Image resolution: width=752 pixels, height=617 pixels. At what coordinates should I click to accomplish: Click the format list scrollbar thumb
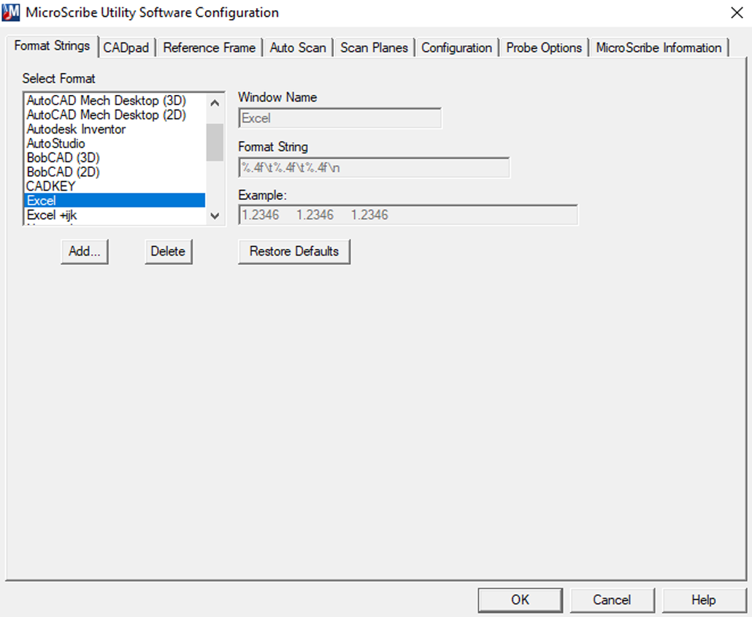pos(215,142)
